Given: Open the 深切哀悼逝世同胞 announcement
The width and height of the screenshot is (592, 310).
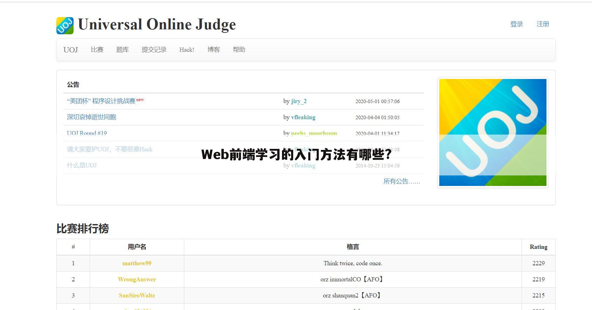Looking at the screenshot, I should [91, 117].
